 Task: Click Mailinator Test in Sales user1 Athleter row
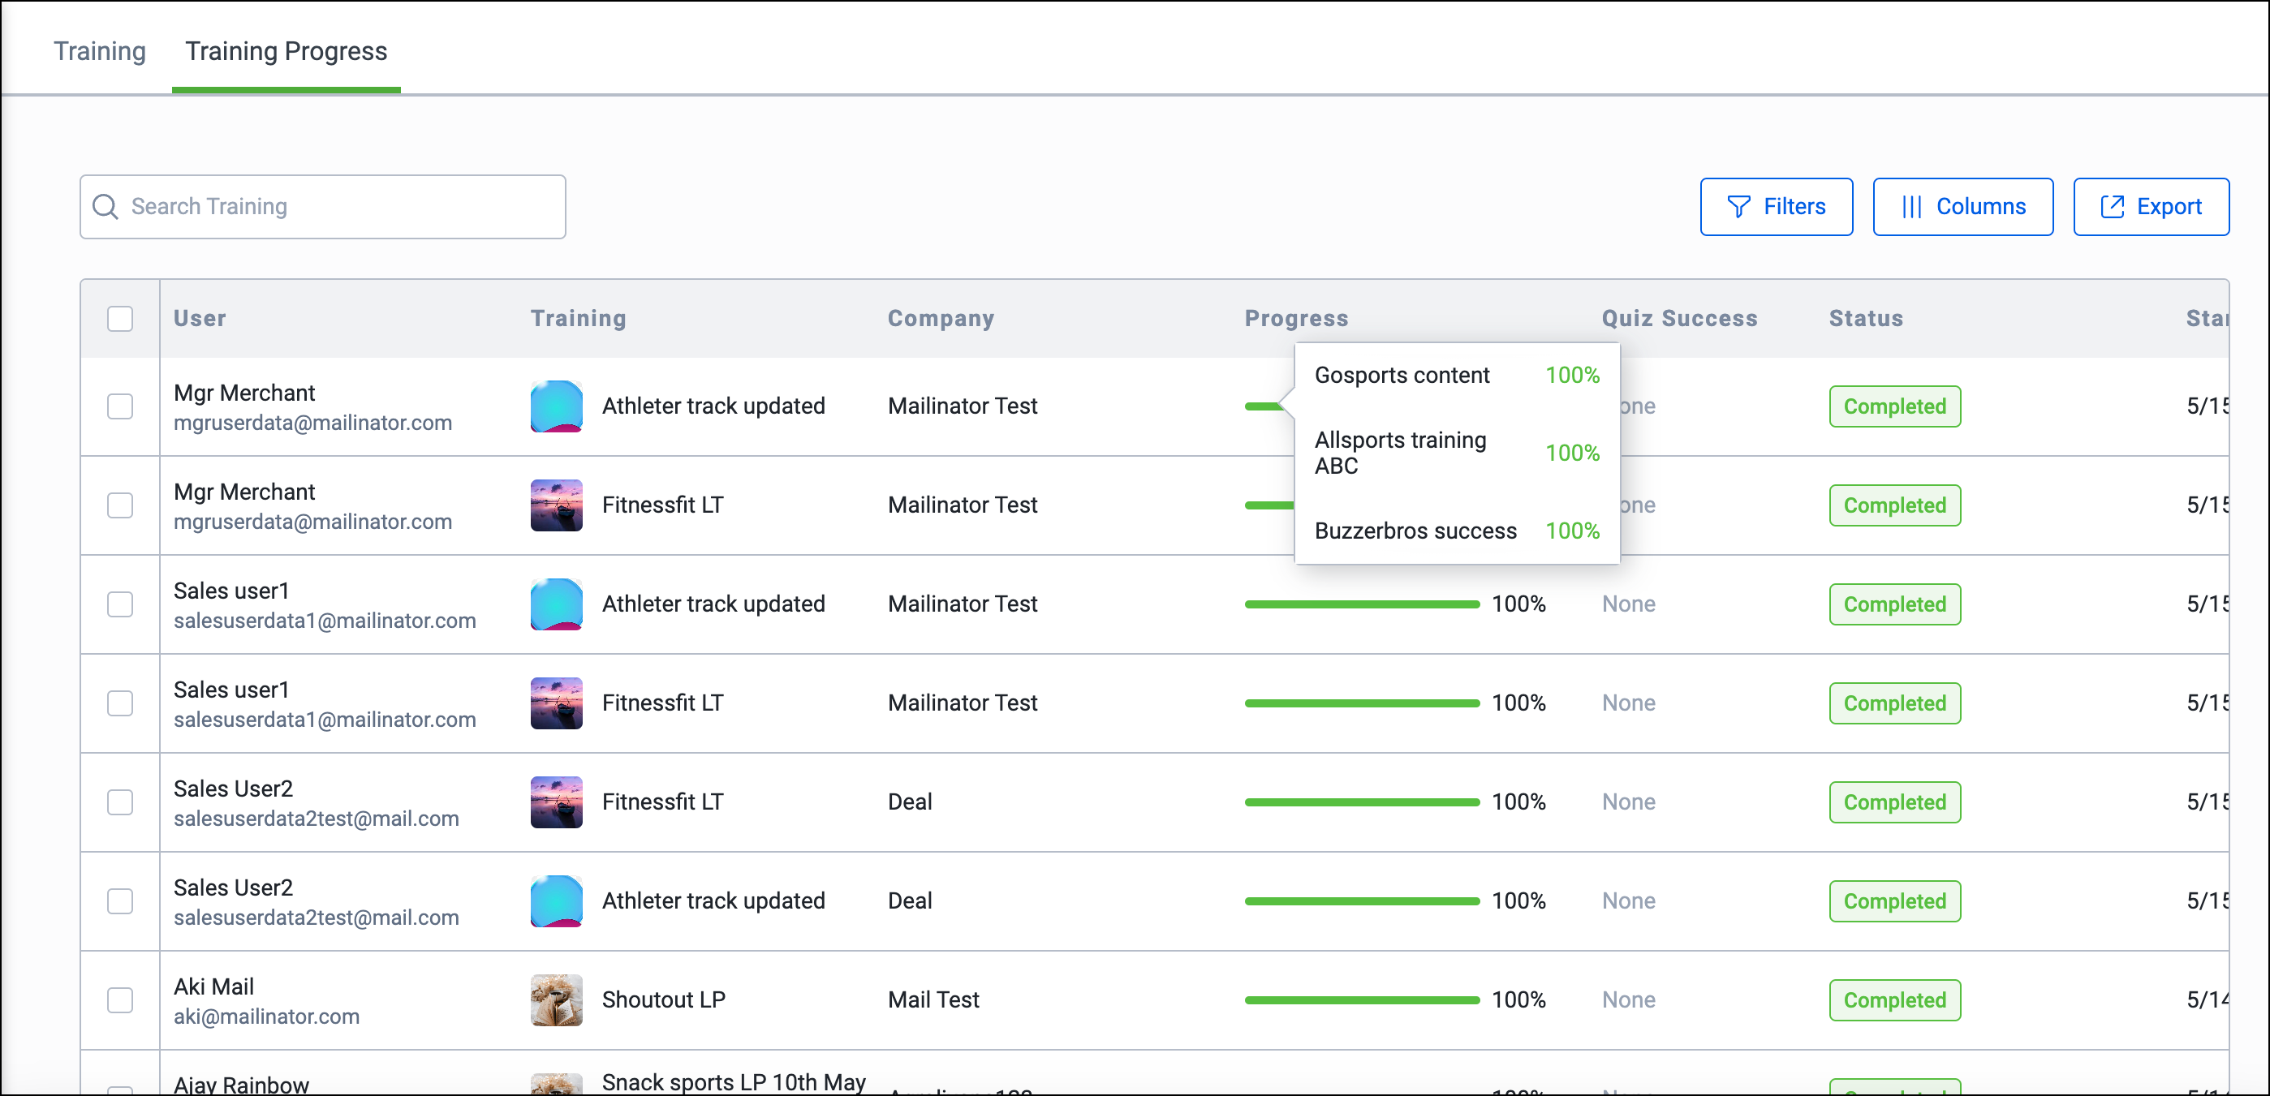click(x=963, y=604)
